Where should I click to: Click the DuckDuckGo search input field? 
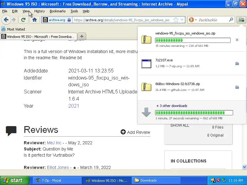pos(213,20)
